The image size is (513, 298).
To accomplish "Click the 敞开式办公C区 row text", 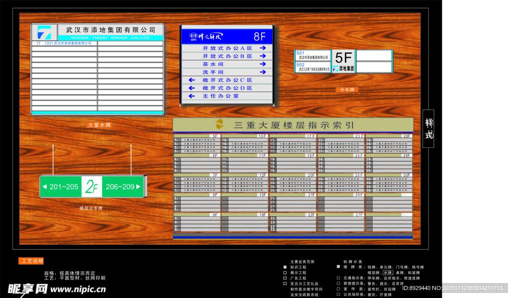I will click(x=227, y=80).
